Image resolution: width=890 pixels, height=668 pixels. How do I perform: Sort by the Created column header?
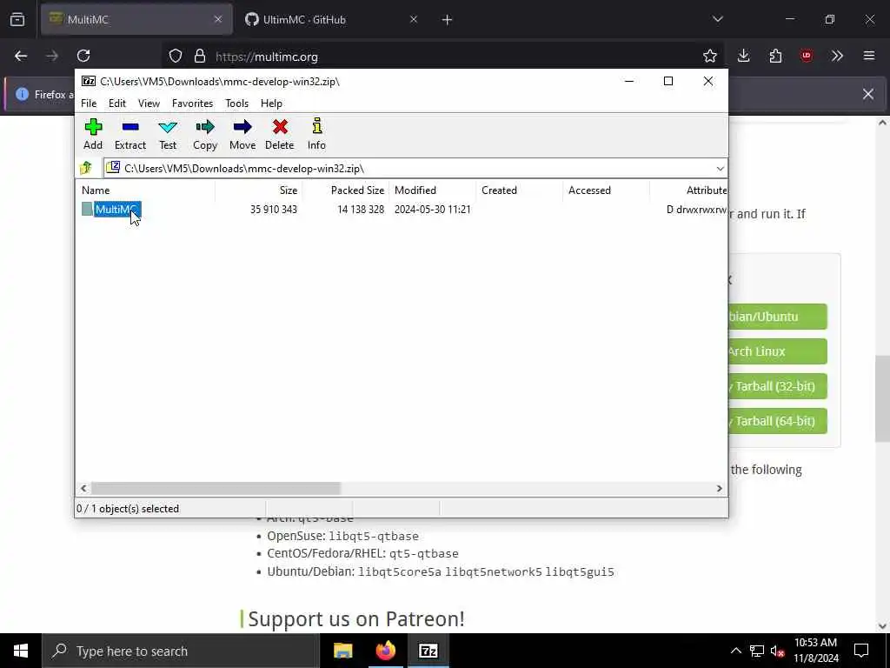coord(520,190)
